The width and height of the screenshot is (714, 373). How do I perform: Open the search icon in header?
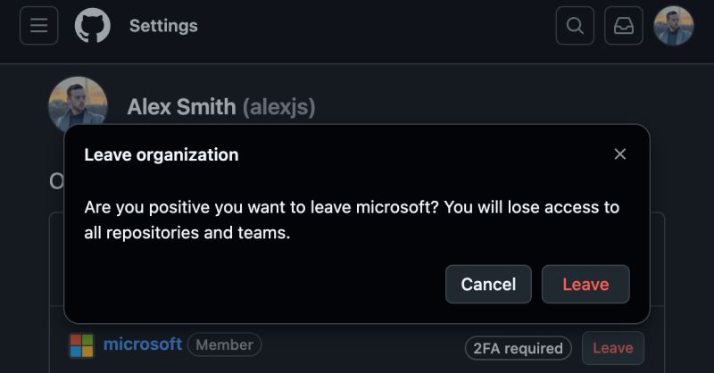pos(575,26)
